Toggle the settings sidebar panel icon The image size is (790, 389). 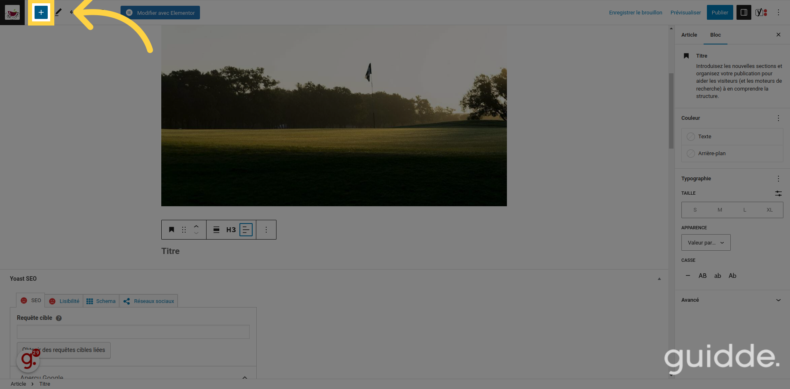[x=744, y=12]
